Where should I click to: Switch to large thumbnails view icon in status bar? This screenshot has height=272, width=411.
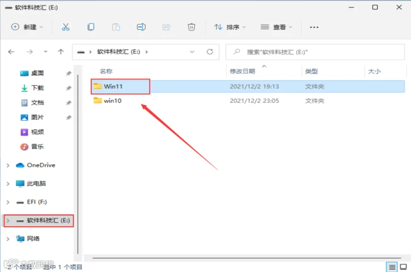[x=403, y=267]
